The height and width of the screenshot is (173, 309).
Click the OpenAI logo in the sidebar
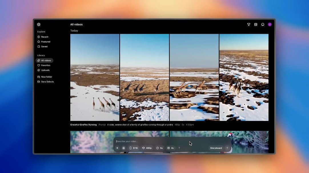pos(39,24)
